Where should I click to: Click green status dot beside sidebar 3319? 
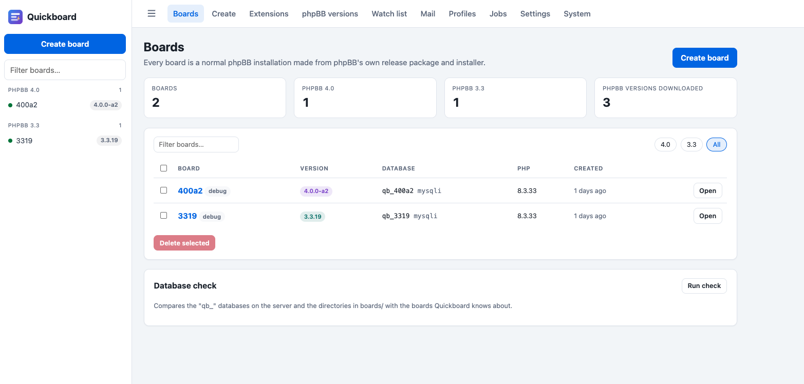coord(10,141)
